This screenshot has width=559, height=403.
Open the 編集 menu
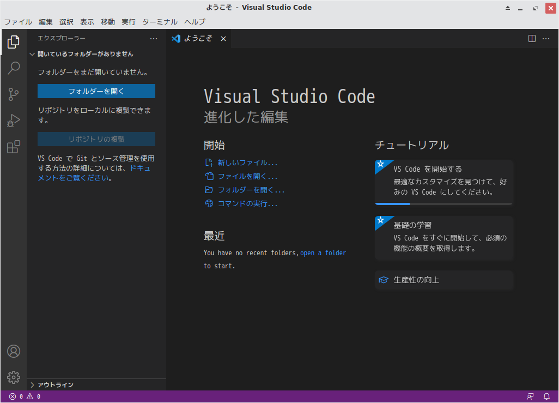[46, 22]
